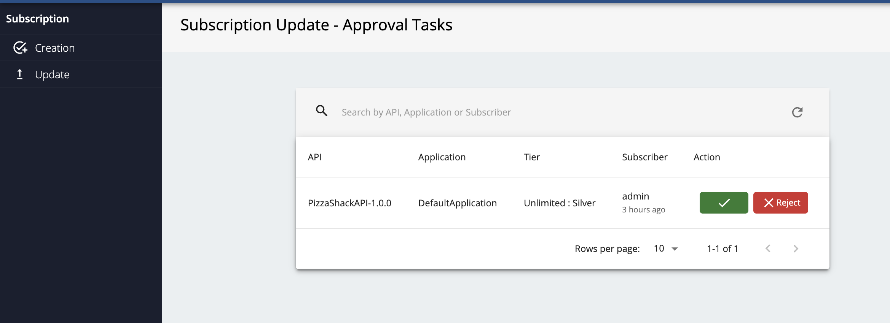
Task: Click the Application column header
Action: [442, 157]
